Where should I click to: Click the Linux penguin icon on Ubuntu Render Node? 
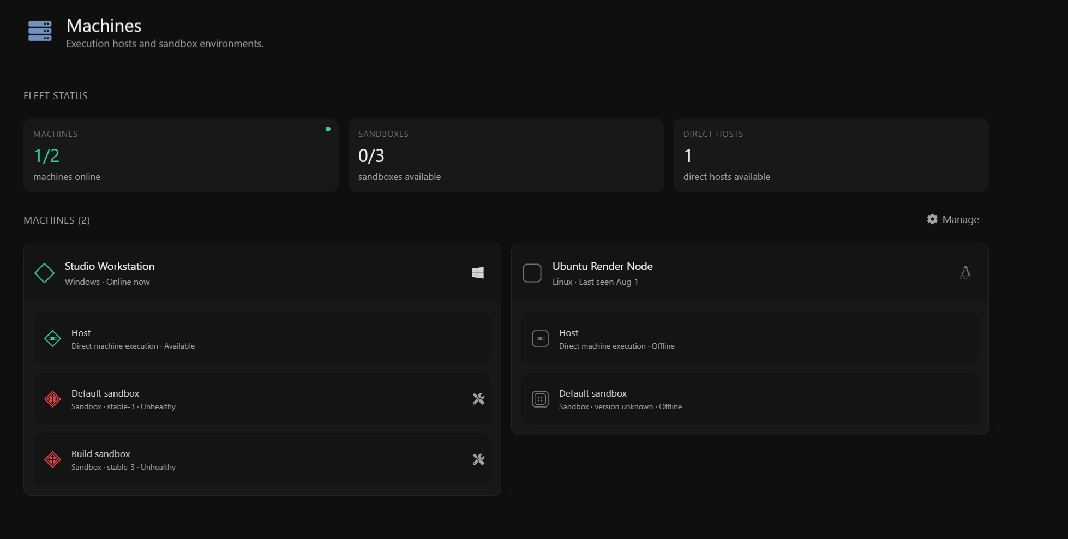965,273
